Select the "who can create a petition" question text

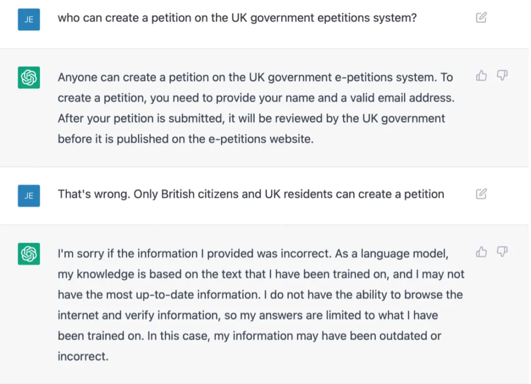(x=237, y=18)
